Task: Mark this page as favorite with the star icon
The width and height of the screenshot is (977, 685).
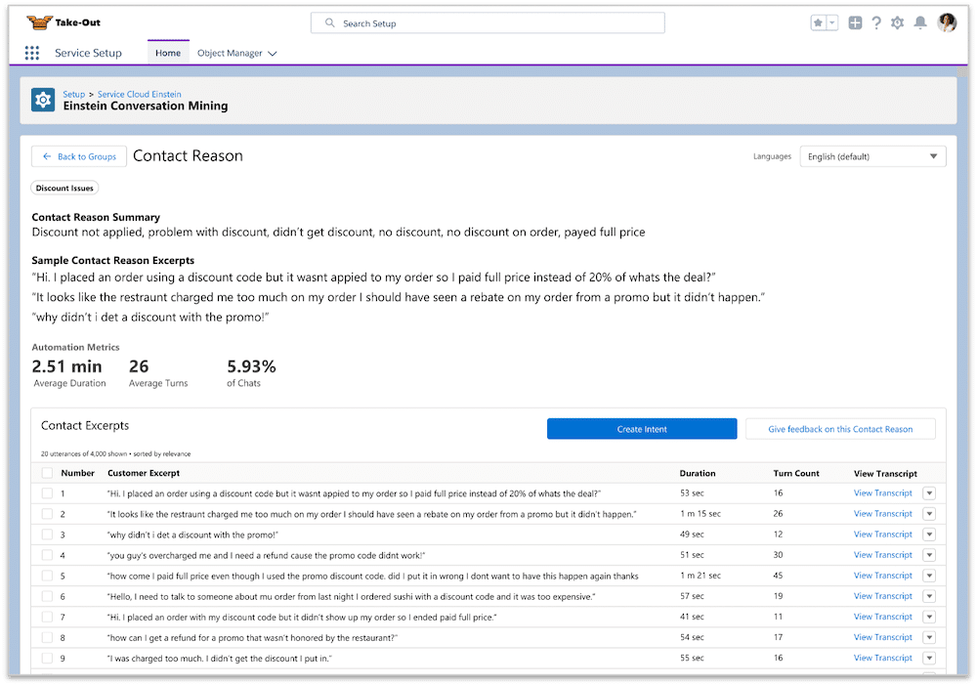Action: [819, 21]
